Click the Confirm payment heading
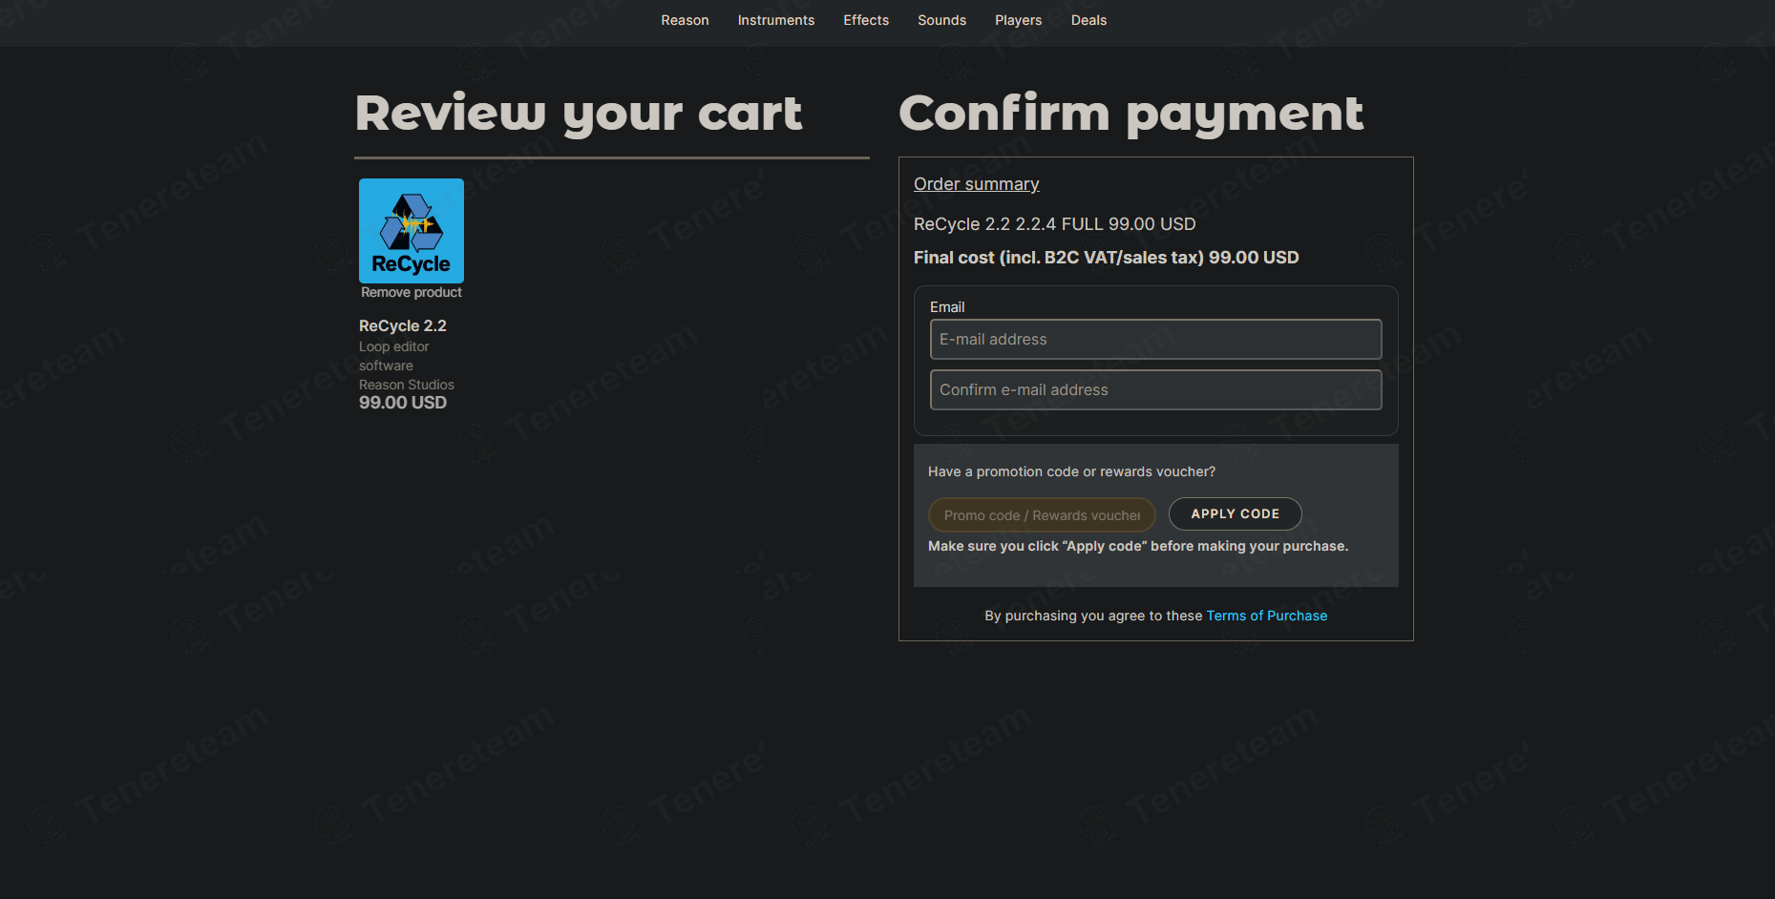Viewport: 1775px width, 899px height. [1131, 115]
